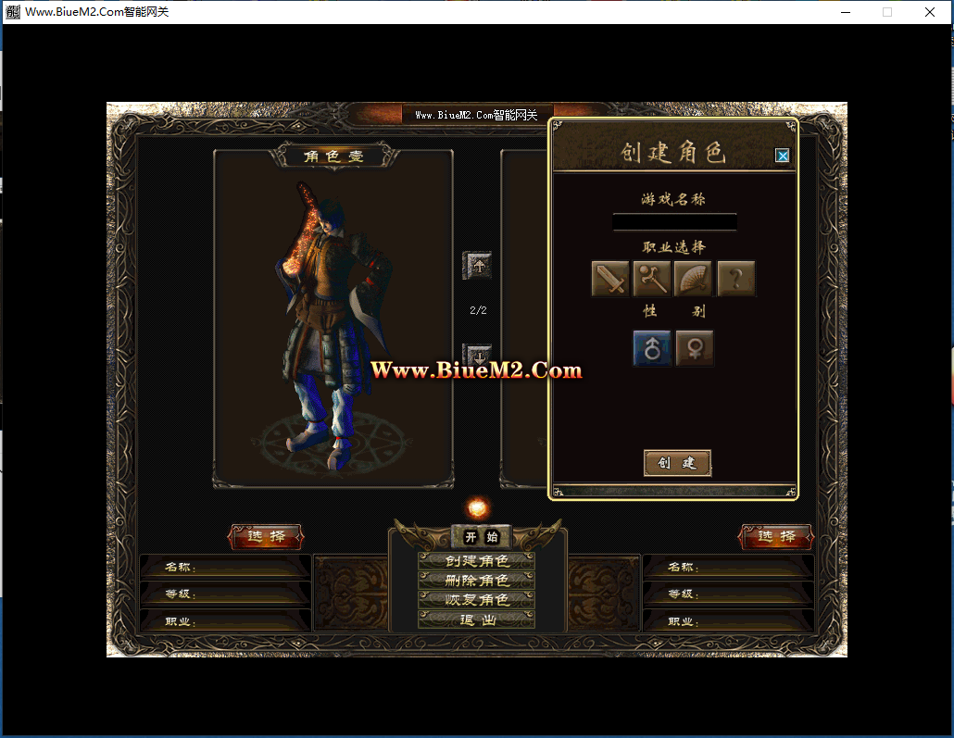Click the 2/2 page indicator
Viewport: 954px width, 738px height.
(478, 310)
